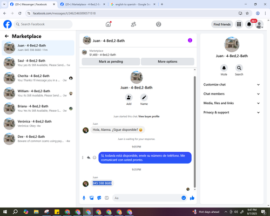Edit the chat Name with pencil icon
Viewport: 270px width, 216px height.
(x=144, y=98)
